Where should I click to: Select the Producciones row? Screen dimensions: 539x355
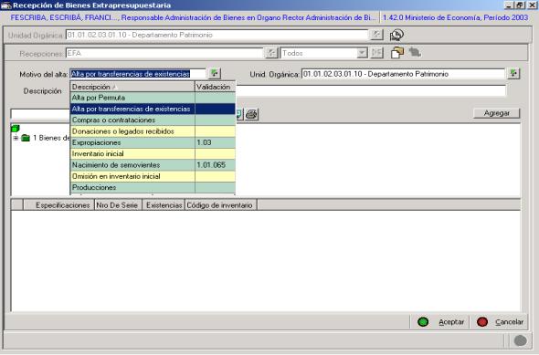(x=153, y=187)
